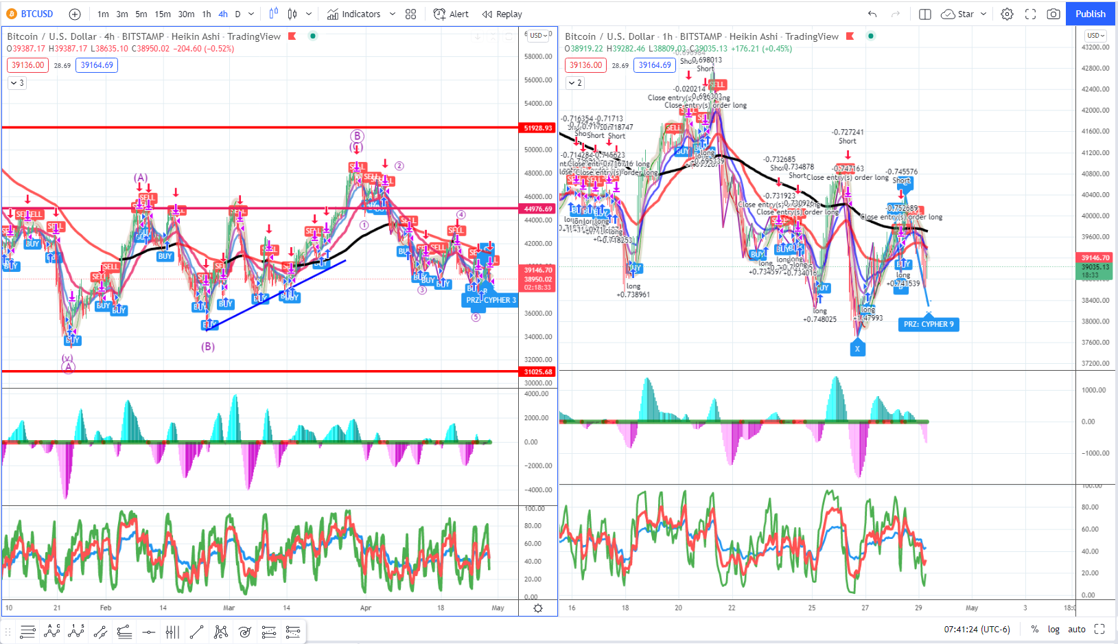1118x644 pixels.
Task: Switch to the 1m timeframe
Action: tap(103, 14)
